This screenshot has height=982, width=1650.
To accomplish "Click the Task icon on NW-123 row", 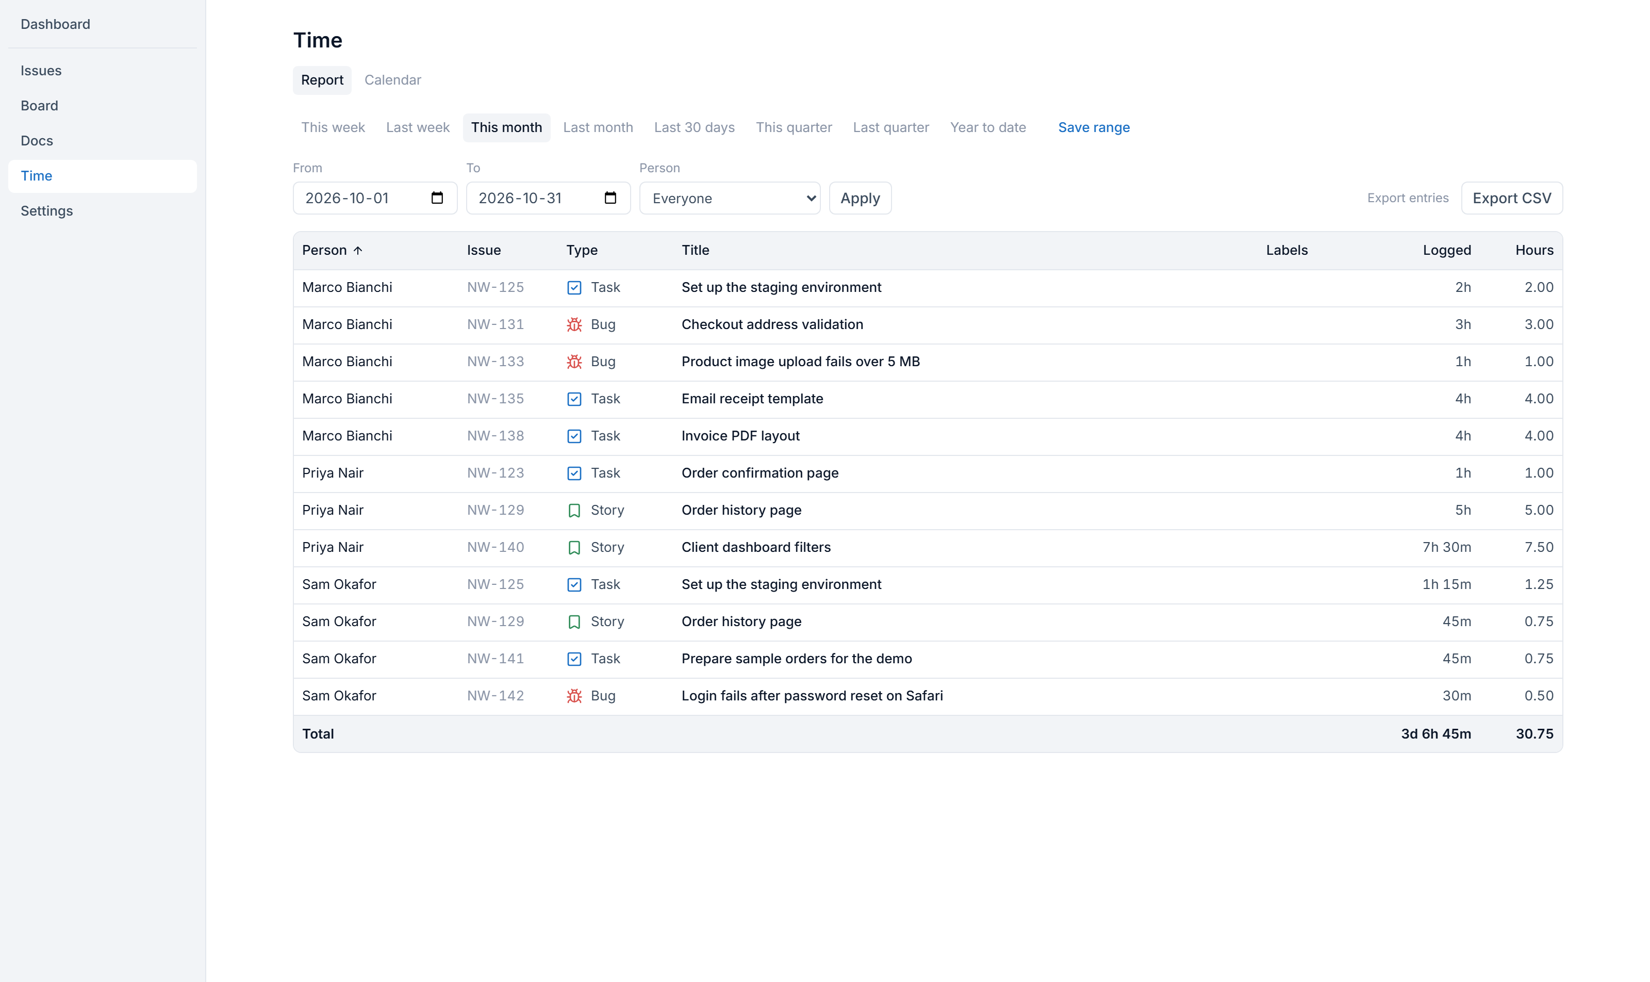I will tap(574, 473).
